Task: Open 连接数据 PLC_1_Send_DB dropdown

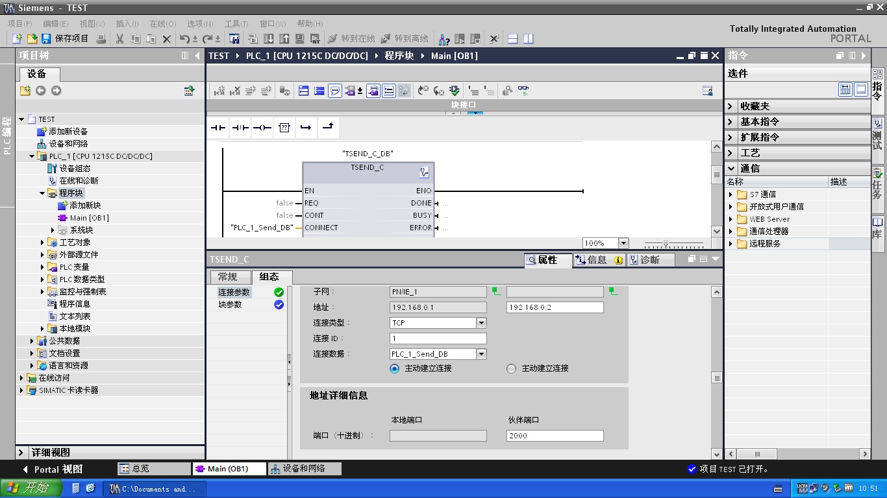Action: pos(481,354)
